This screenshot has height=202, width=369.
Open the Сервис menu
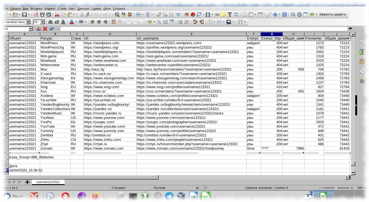[x=96, y=9]
